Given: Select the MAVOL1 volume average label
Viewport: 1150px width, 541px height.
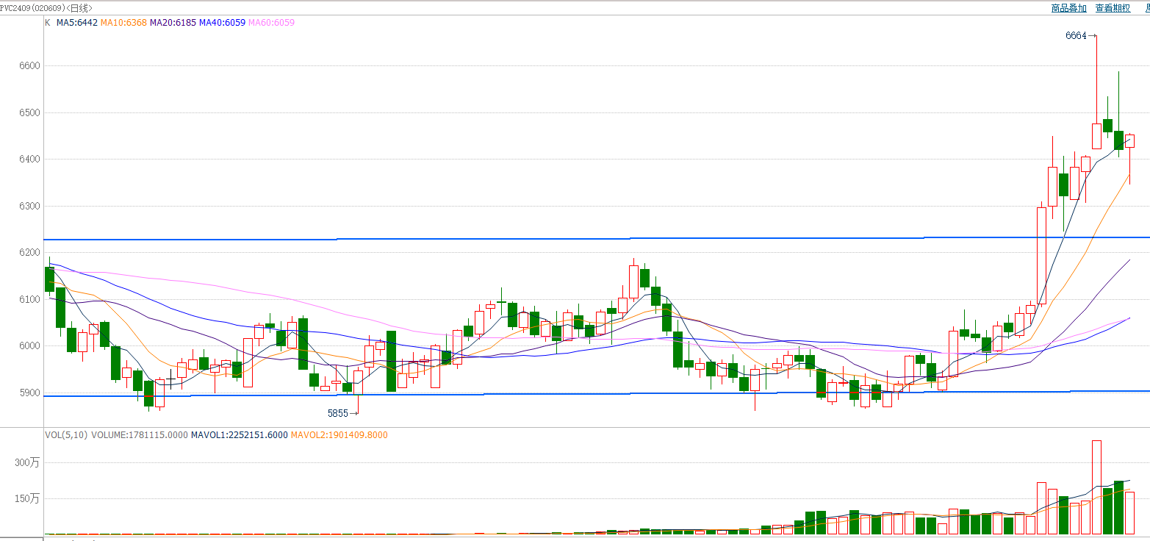Looking at the screenshot, I should click(239, 435).
